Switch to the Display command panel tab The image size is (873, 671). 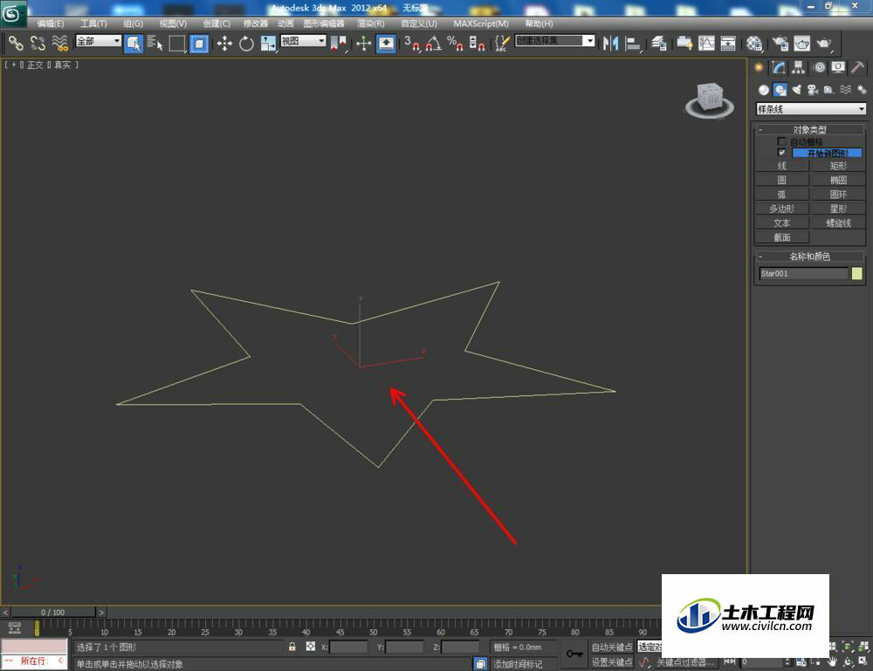coord(838,67)
